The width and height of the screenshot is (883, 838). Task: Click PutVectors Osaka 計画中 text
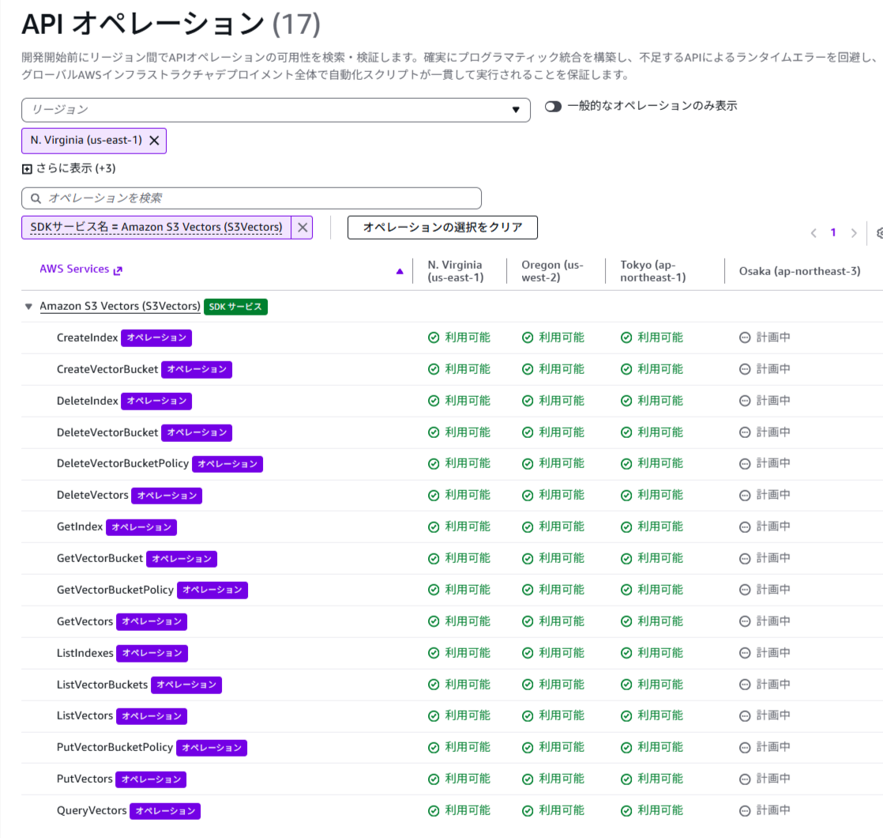(x=772, y=778)
